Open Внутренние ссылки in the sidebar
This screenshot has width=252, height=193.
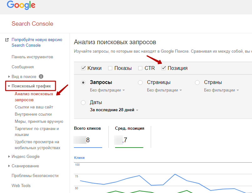pos(33,114)
